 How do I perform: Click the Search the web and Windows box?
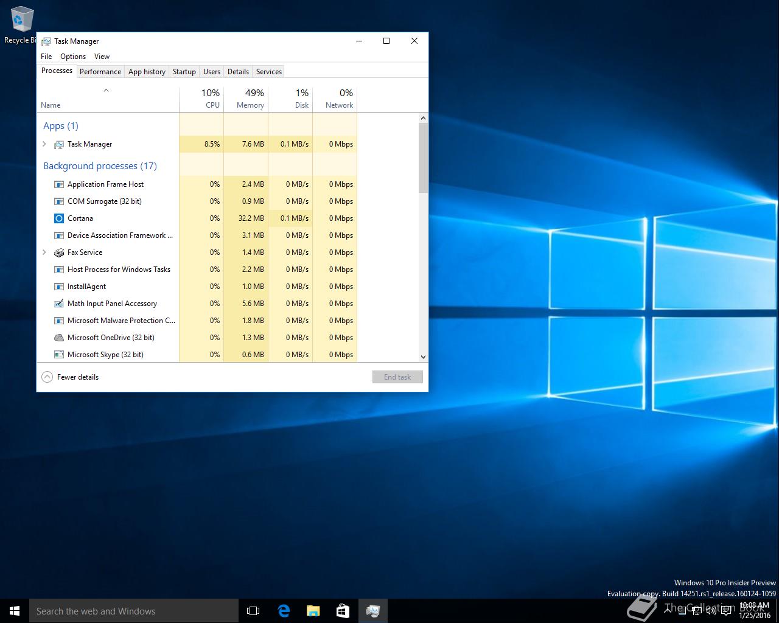pos(134,611)
